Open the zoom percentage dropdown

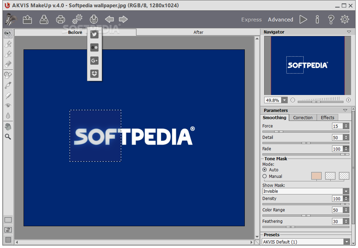tap(285, 100)
